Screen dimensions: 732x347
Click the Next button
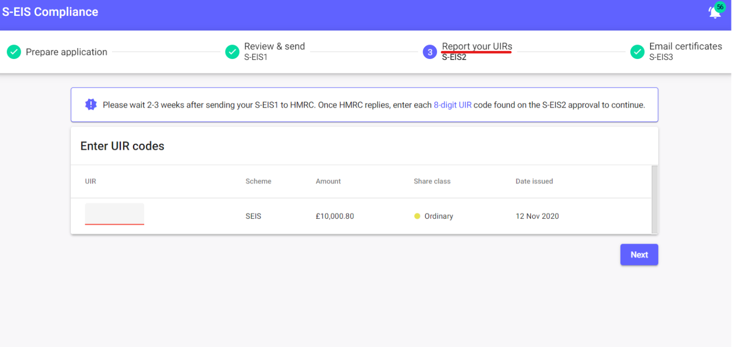pos(639,254)
